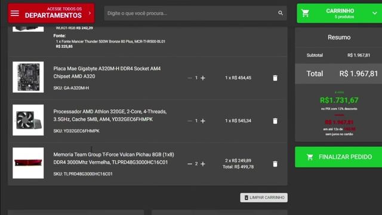Select the SKU TLPRD48G3000HC16C01 text

point(83,174)
